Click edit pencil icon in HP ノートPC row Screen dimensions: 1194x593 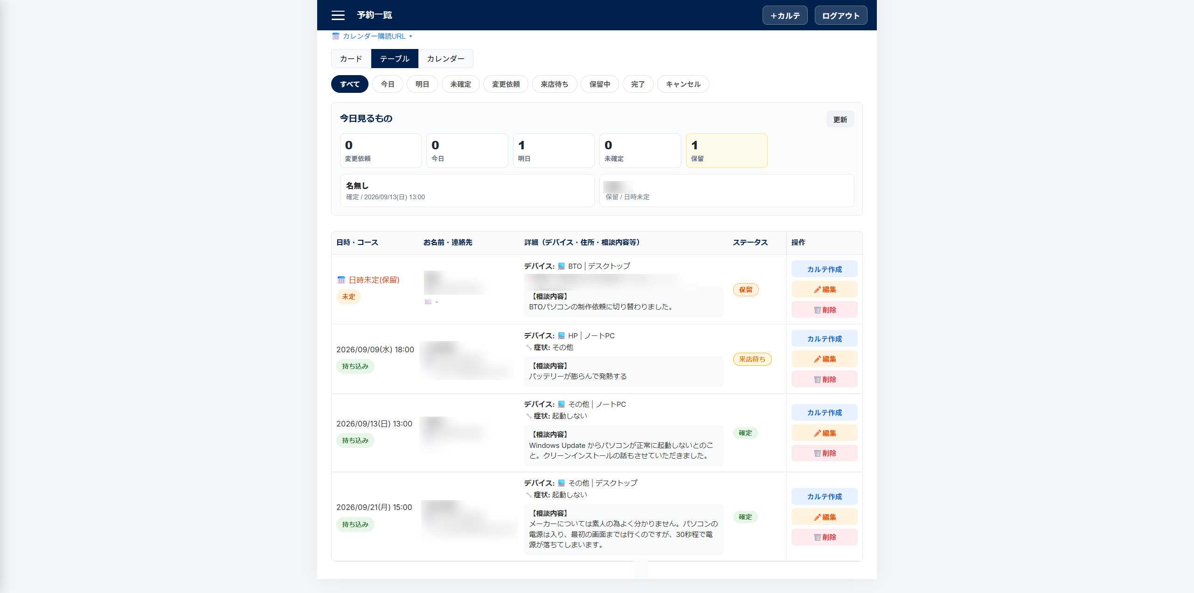click(x=817, y=359)
